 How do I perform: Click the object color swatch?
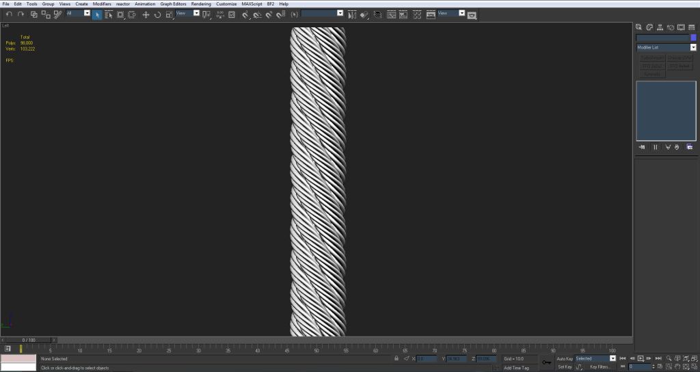tap(693, 38)
